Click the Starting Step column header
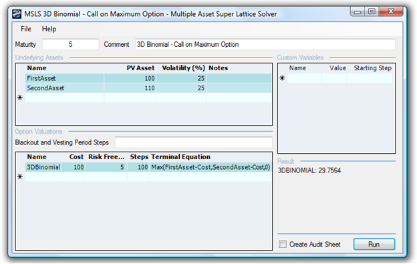This screenshot has height=264, width=417. point(373,68)
